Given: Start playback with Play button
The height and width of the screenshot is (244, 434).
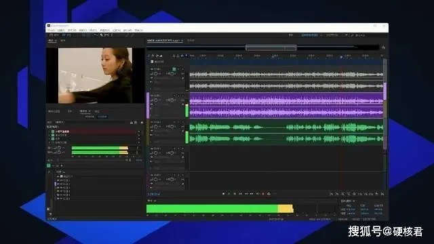Looking at the screenshot, I should click(x=229, y=194).
